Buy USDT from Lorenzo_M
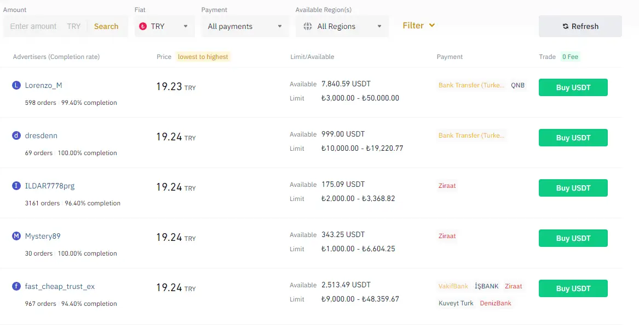639x325 pixels. (573, 87)
